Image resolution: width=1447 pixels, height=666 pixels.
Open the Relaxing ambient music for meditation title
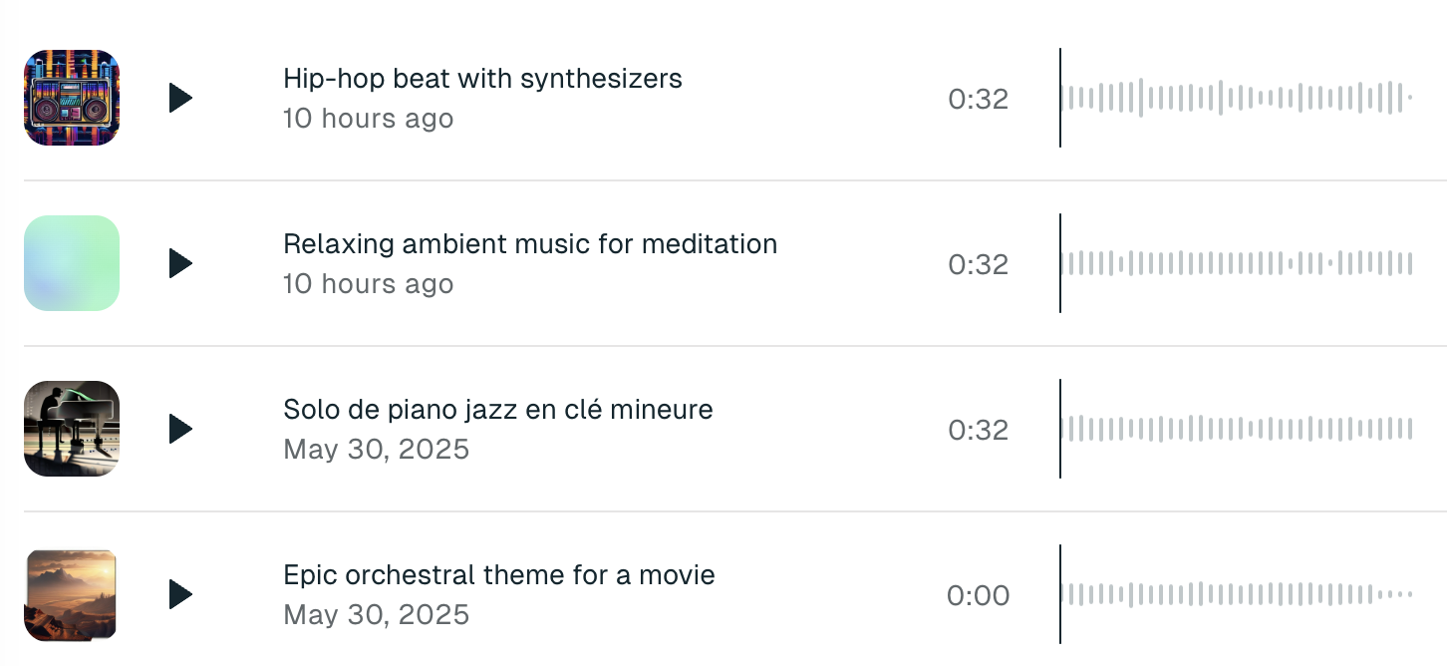click(529, 243)
